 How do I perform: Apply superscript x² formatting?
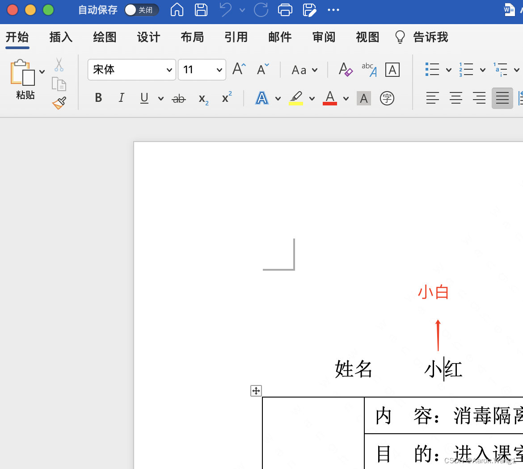coord(225,98)
